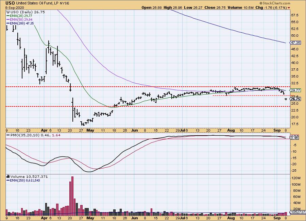
Task: Click the EMA(250) 8,611,543 volume legend
Action: 23,181
